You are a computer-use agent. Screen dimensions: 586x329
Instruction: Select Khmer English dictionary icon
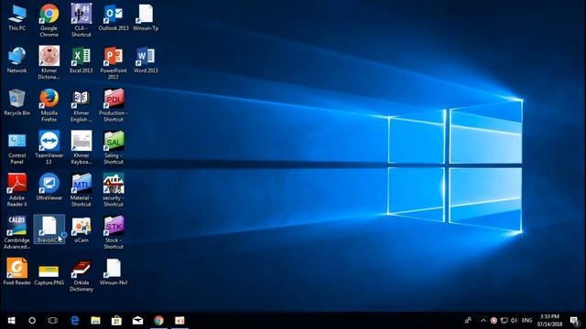pyautogui.click(x=81, y=105)
